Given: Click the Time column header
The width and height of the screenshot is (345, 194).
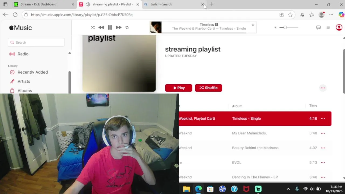Looking at the screenshot, I should coord(313,106).
